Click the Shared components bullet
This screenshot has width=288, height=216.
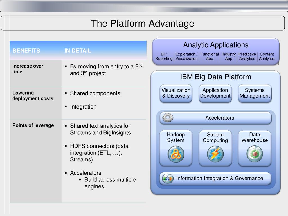click(x=93, y=93)
